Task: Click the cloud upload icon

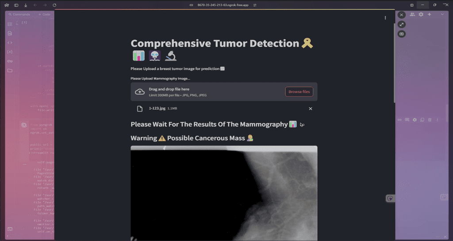Action: click(140, 92)
